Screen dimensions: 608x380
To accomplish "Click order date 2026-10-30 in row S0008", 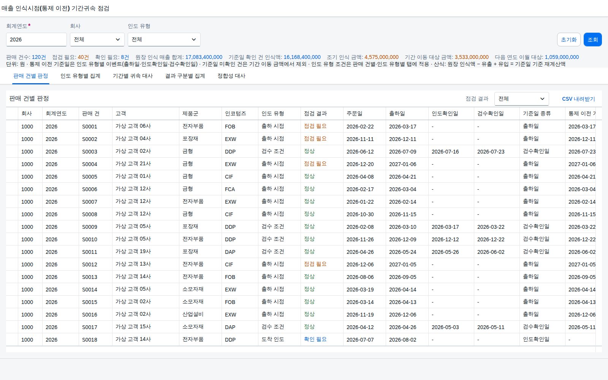I will pyautogui.click(x=360, y=214).
